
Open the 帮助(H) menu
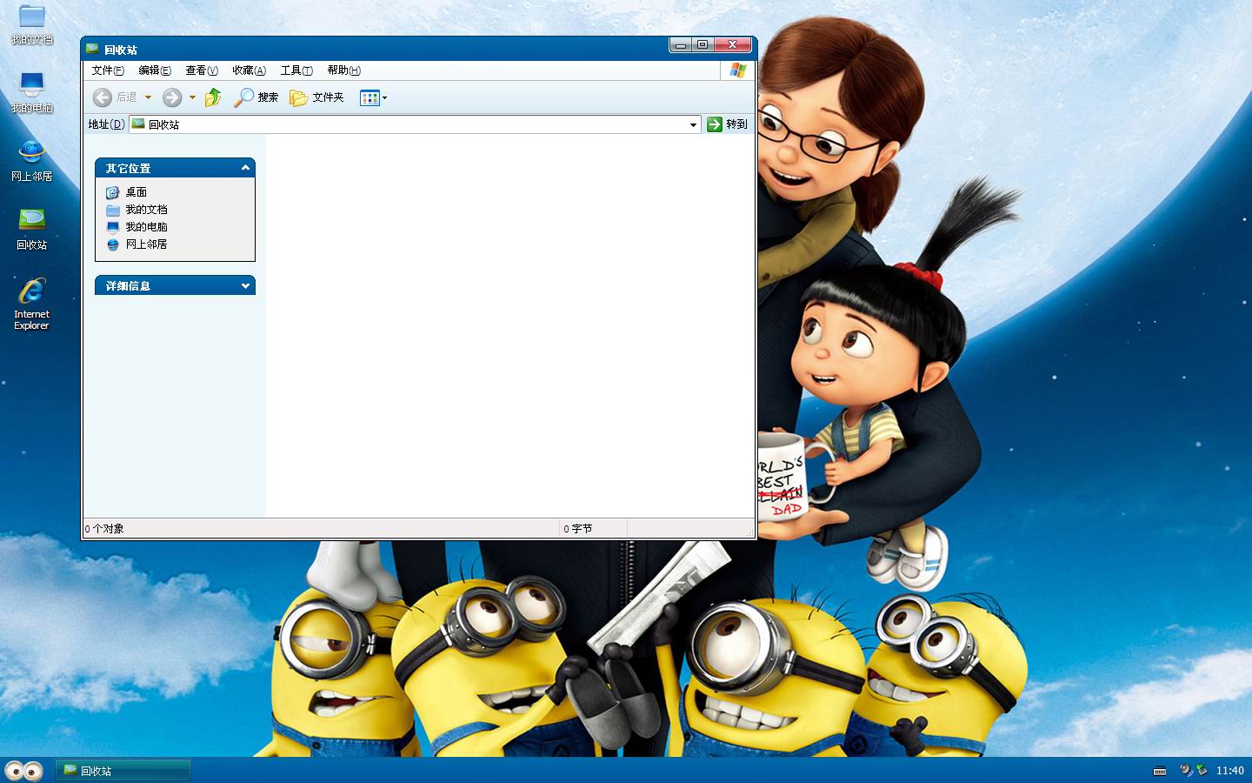click(343, 70)
